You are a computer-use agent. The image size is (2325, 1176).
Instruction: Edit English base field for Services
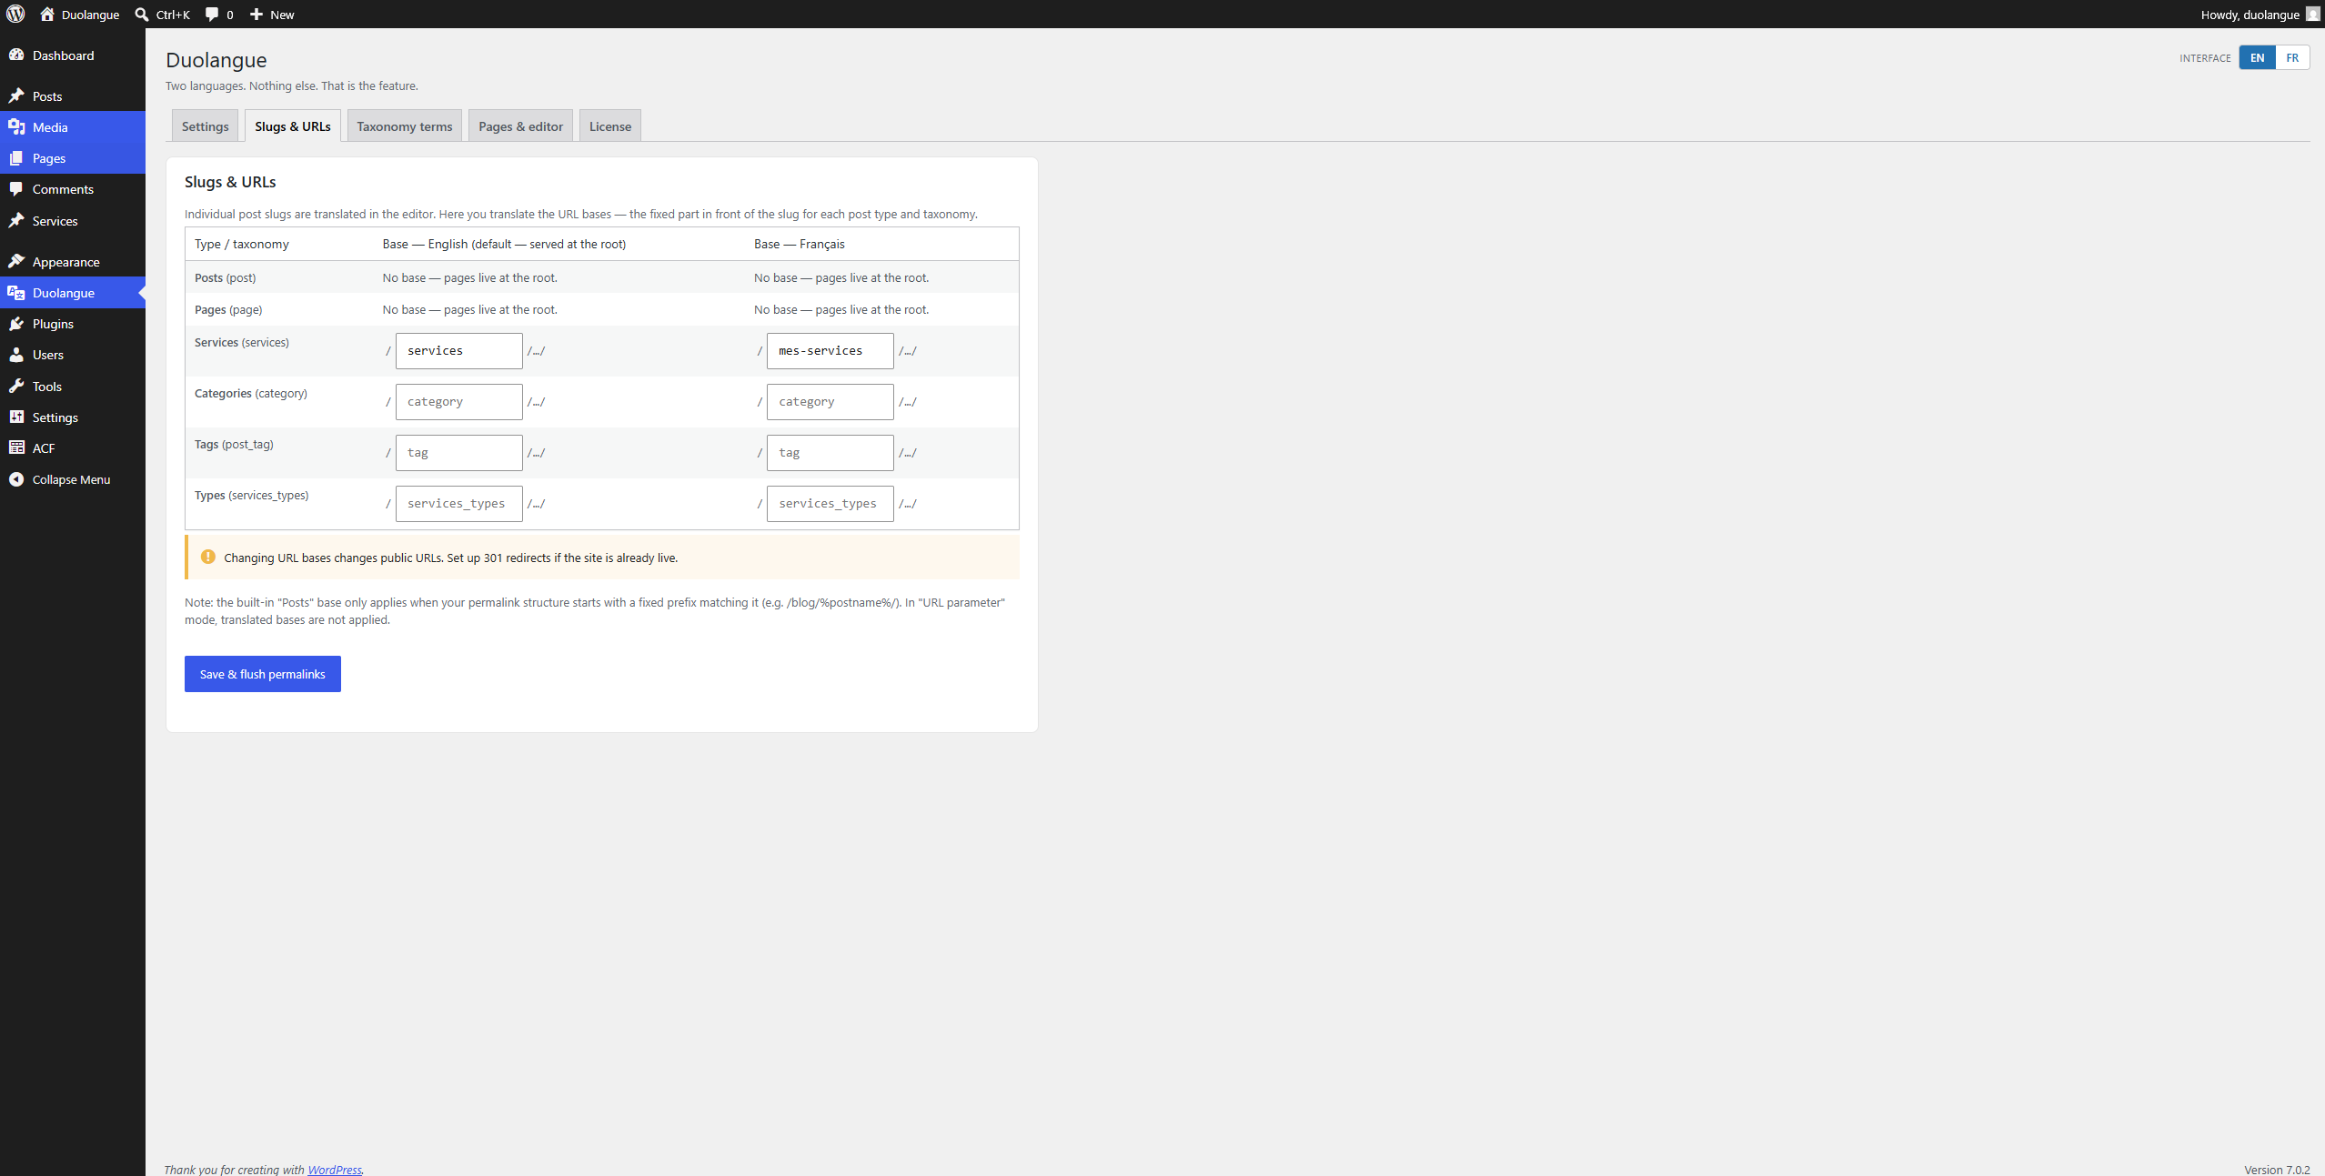pos(459,350)
